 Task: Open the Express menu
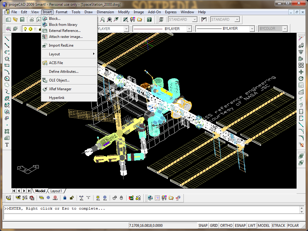171,12
